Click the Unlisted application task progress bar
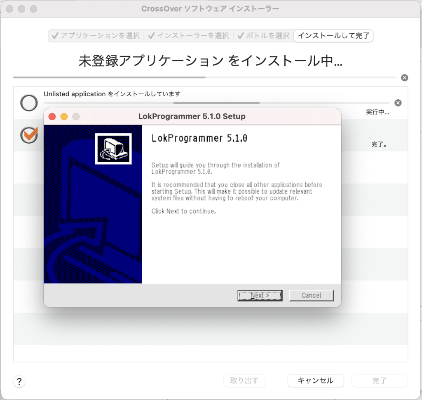 (216, 103)
